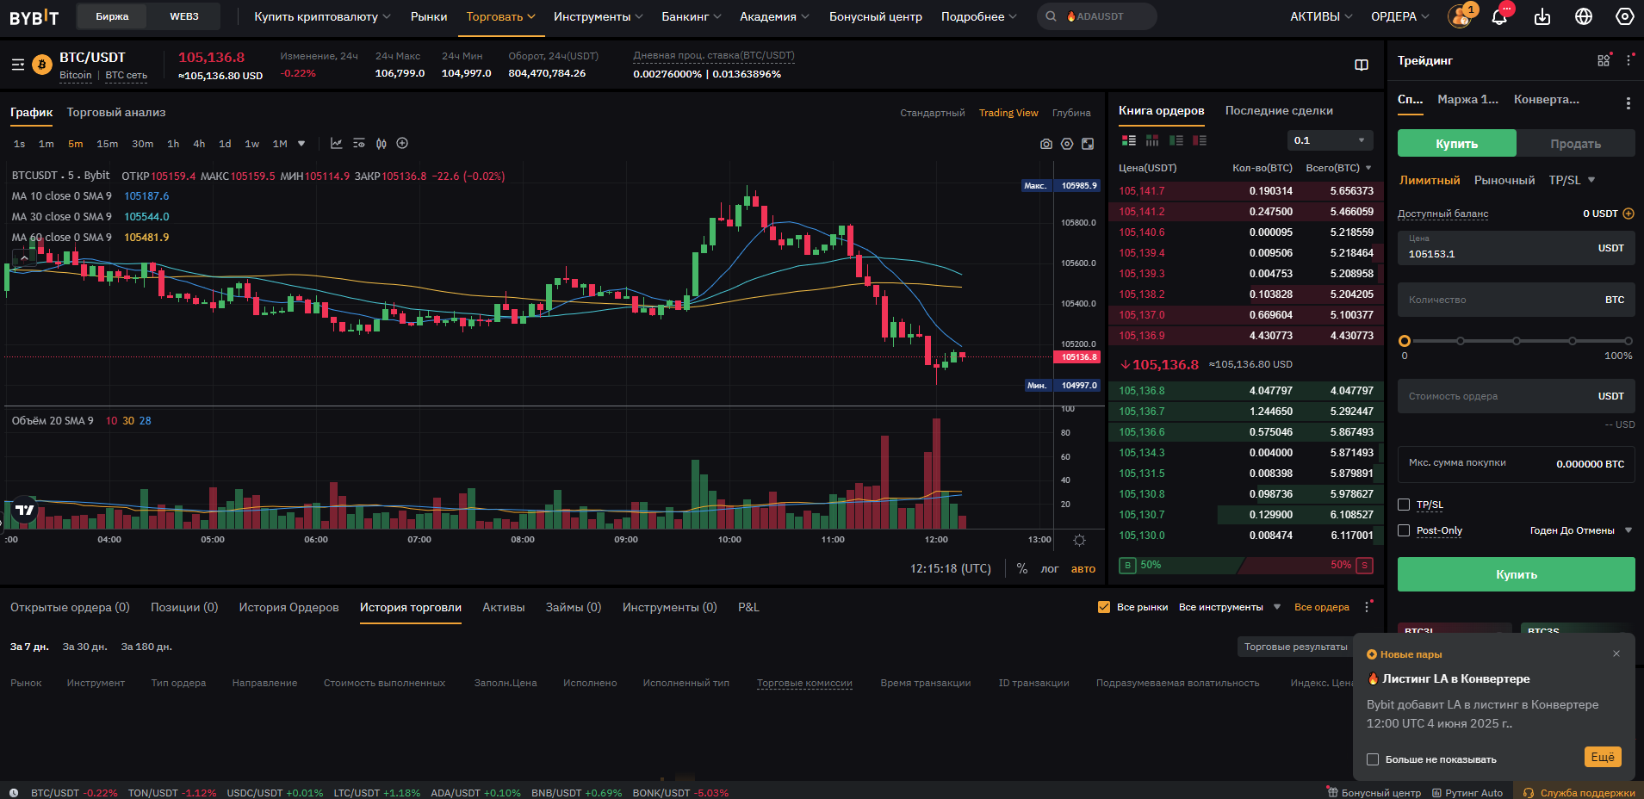Click the Все ордера link

(x=1321, y=607)
